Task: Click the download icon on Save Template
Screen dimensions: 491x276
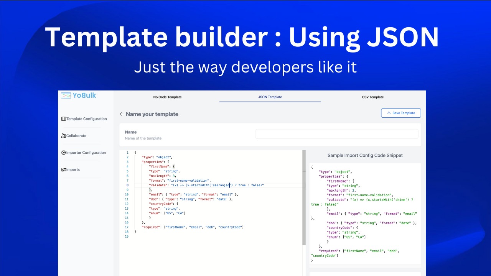Action: click(389, 113)
